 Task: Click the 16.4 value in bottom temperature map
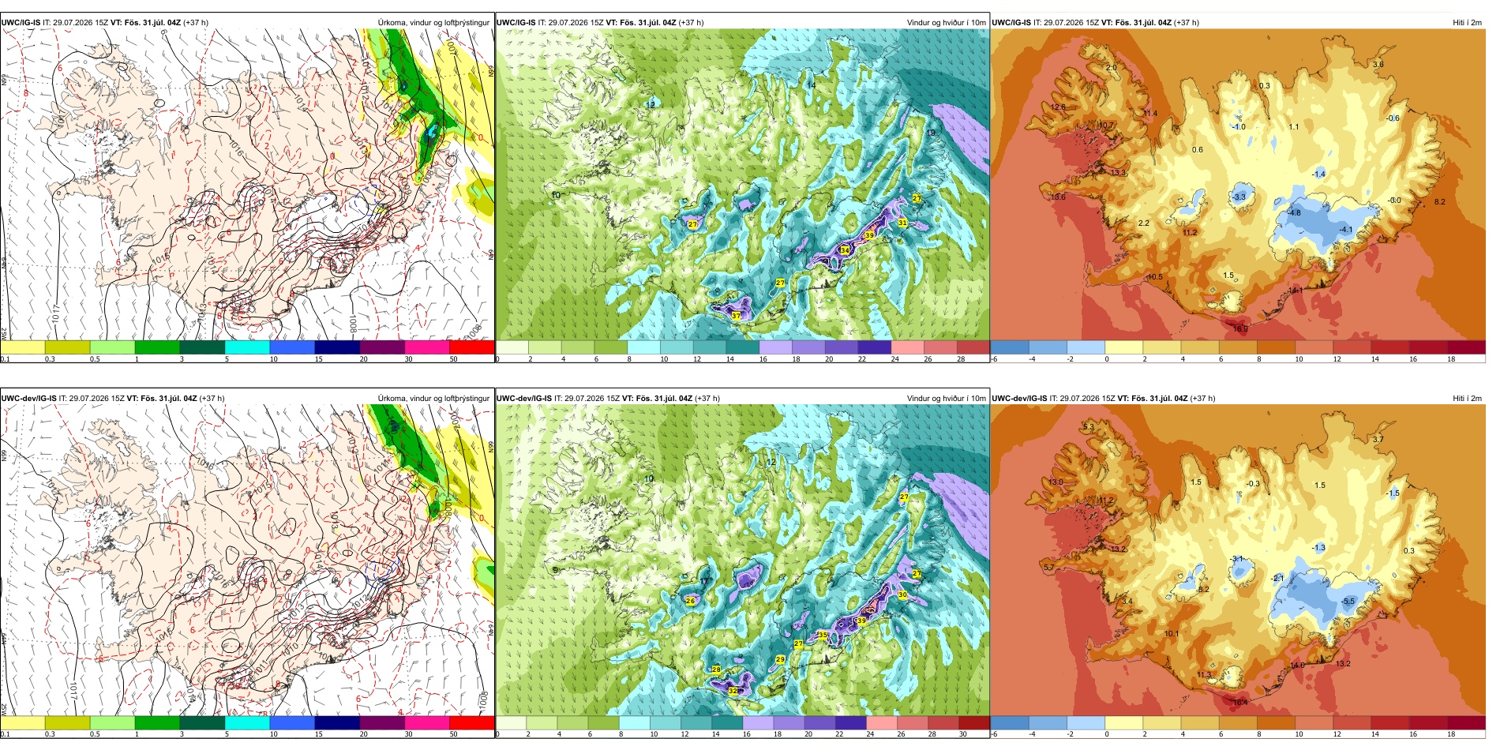(1240, 702)
